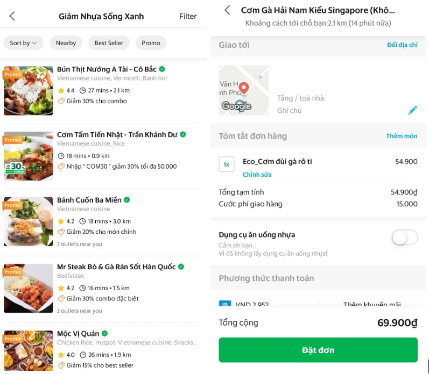The image size is (429, 374).
Task: Click the 1x quantity box icon
Action: [226, 164]
